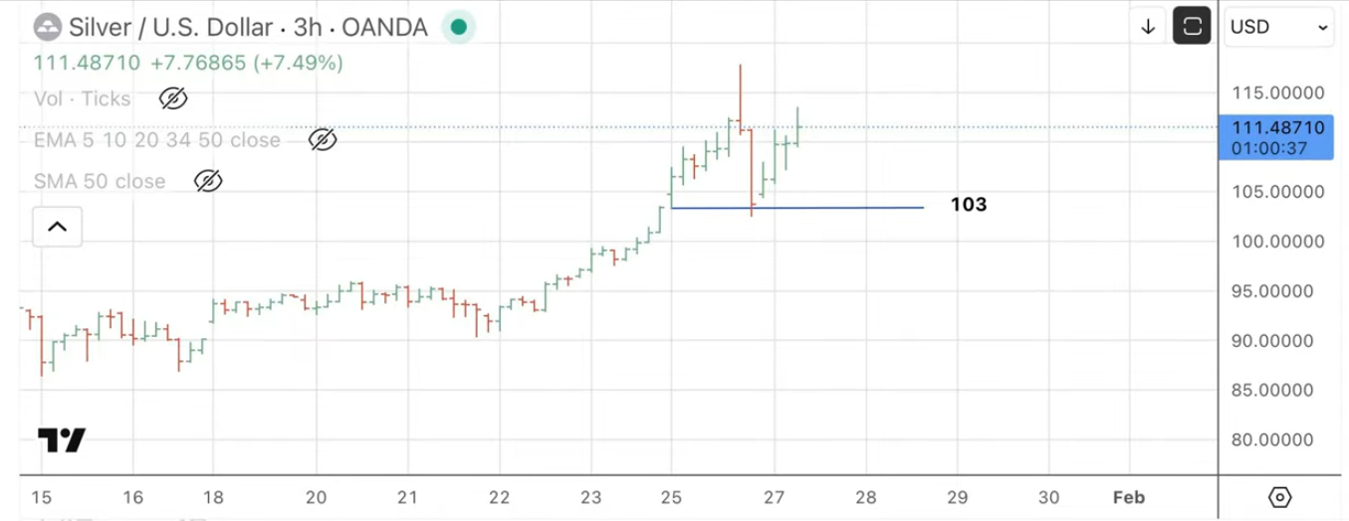
Task: Click the down arrow button at top right
Action: [x=1148, y=27]
